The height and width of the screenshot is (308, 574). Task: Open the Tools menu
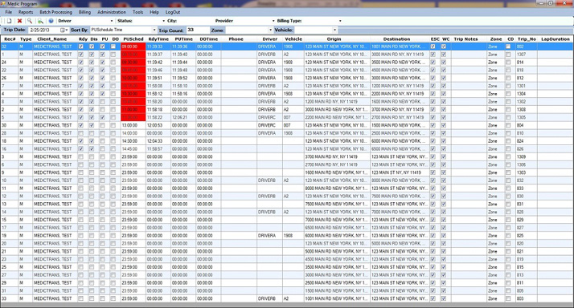coord(138,12)
